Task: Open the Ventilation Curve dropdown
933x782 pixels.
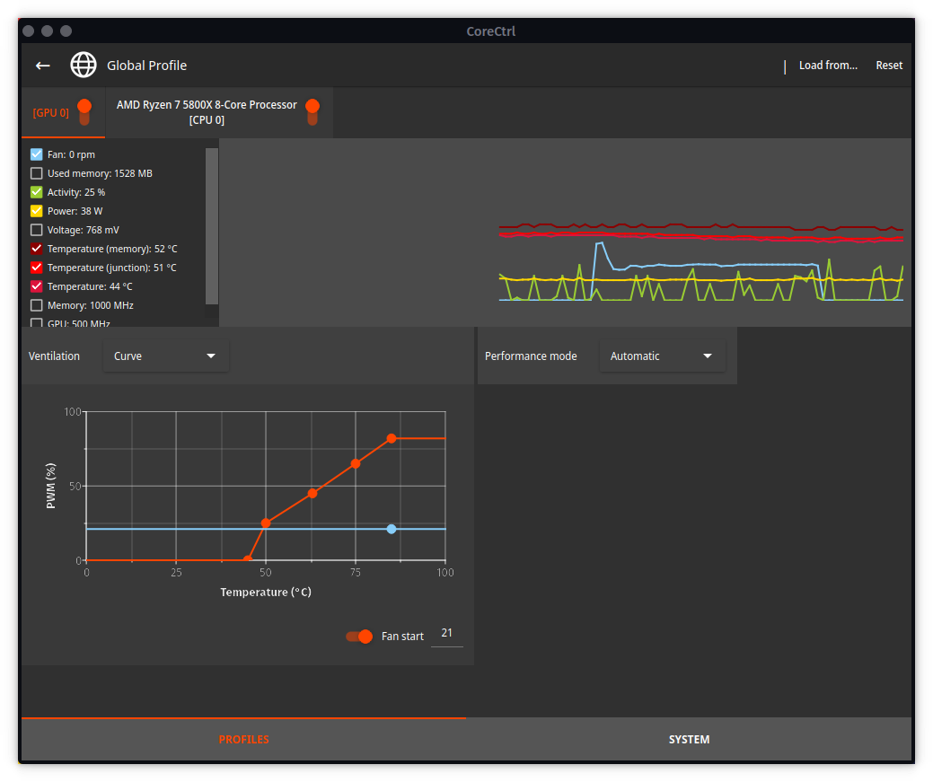Action: coord(166,356)
